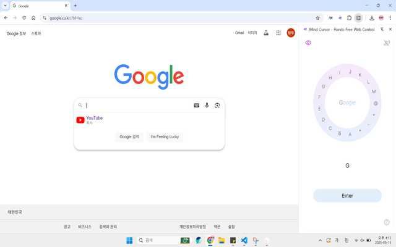Image resolution: width=396 pixels, height=247 pixels.
Task: Open the 설정 footer menu
Action: [231, 227]
